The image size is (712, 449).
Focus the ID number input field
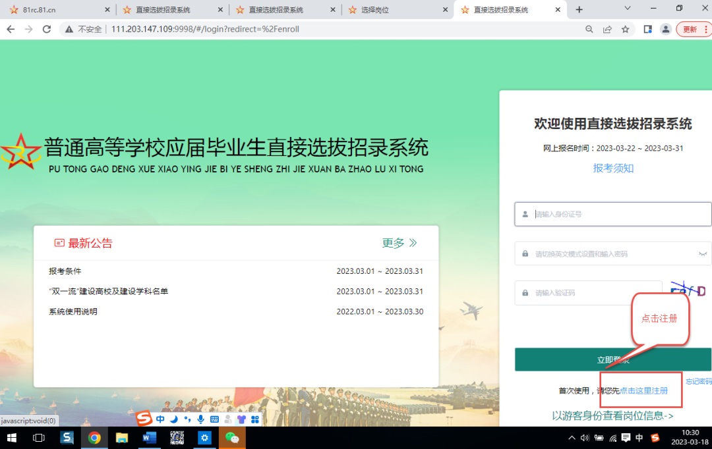613,214
